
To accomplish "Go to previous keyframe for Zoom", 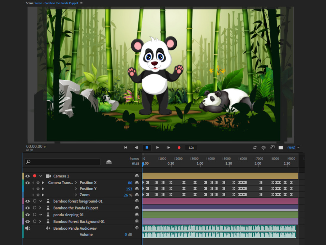I will click(33, 195).
